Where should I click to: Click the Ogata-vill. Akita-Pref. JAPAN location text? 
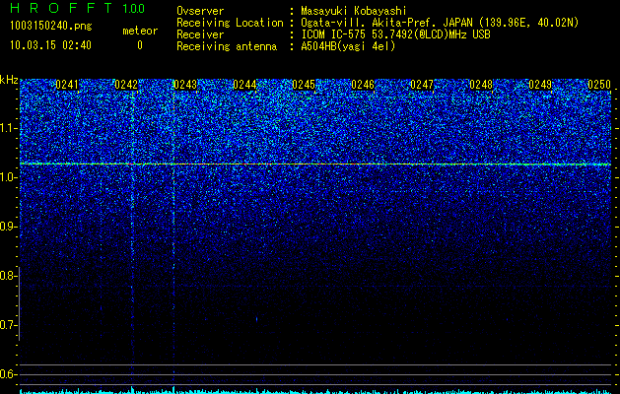pyautogui.click(x=440, y=23)
